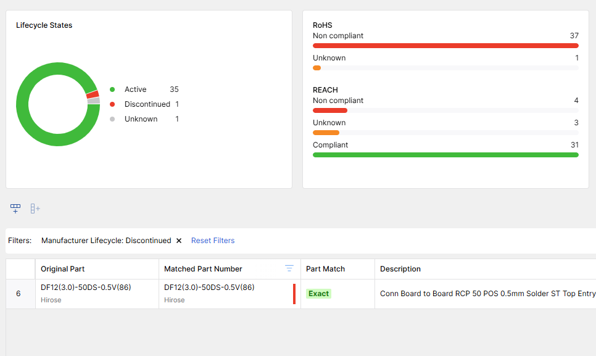This screenshot has width=596, height=356.
Task: Click the REACH Non compliant red bar
Action: coord(330,110)
